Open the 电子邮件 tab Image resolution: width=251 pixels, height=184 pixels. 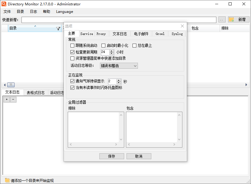pos(141,34)
